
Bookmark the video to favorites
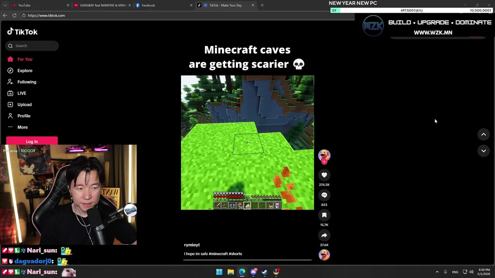pos(324,215)
